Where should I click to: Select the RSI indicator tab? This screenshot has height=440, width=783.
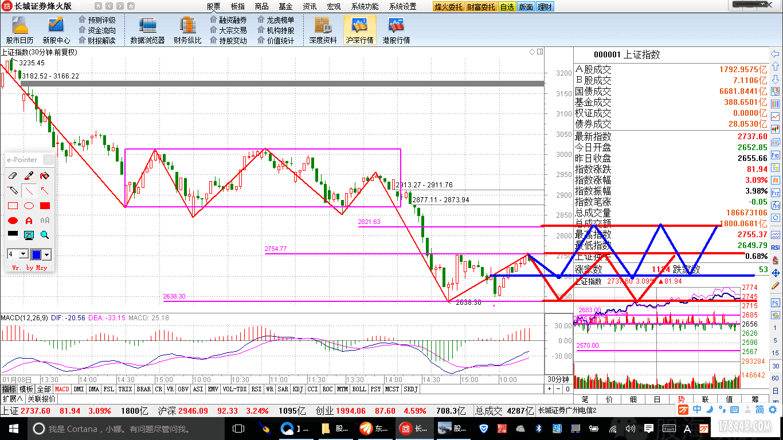click(256, 389)
